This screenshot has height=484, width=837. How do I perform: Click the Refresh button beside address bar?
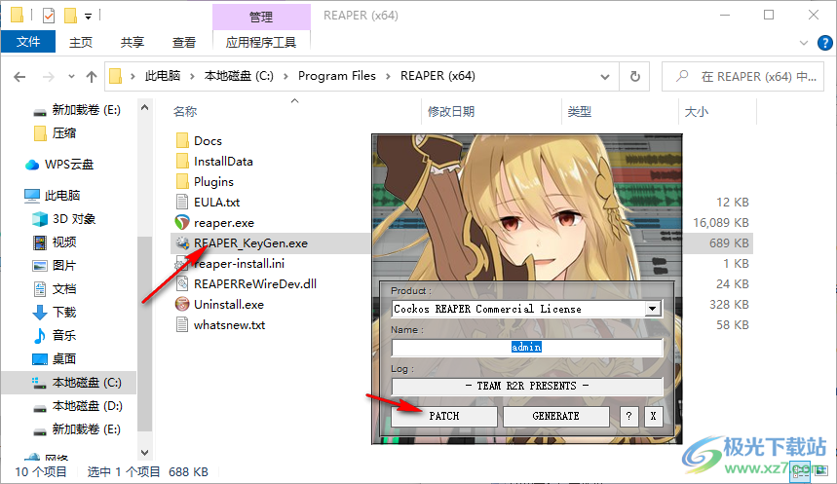[x=635, y=76]
